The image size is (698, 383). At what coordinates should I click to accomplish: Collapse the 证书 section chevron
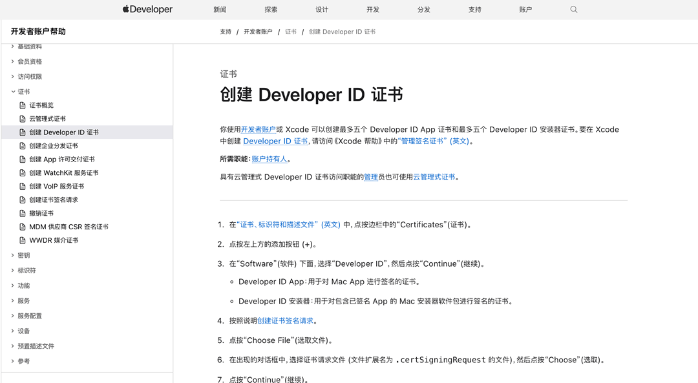tap(12, 92)
